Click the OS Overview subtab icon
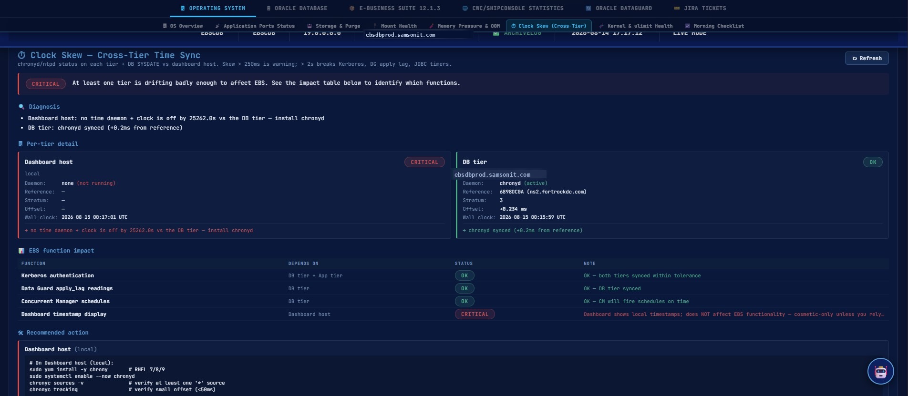Viewport: 908px width, 396px height. point(165,26)
